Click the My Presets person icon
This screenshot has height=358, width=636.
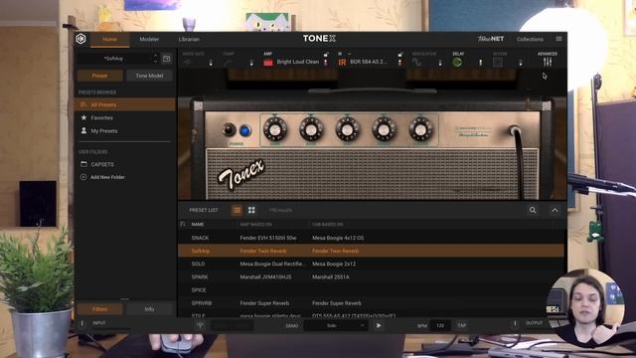pos(83,130)
